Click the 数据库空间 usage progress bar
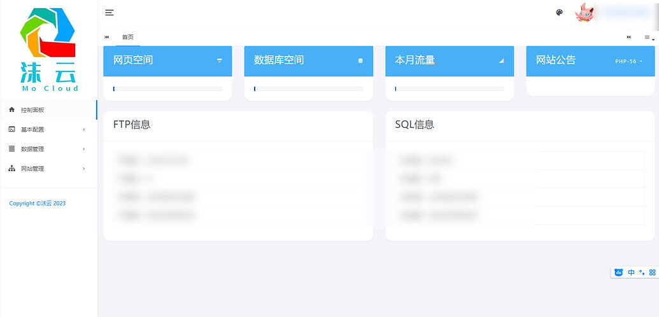Image resolution: width=659 pixels, height=317 pixels. (x=308, y=88)
